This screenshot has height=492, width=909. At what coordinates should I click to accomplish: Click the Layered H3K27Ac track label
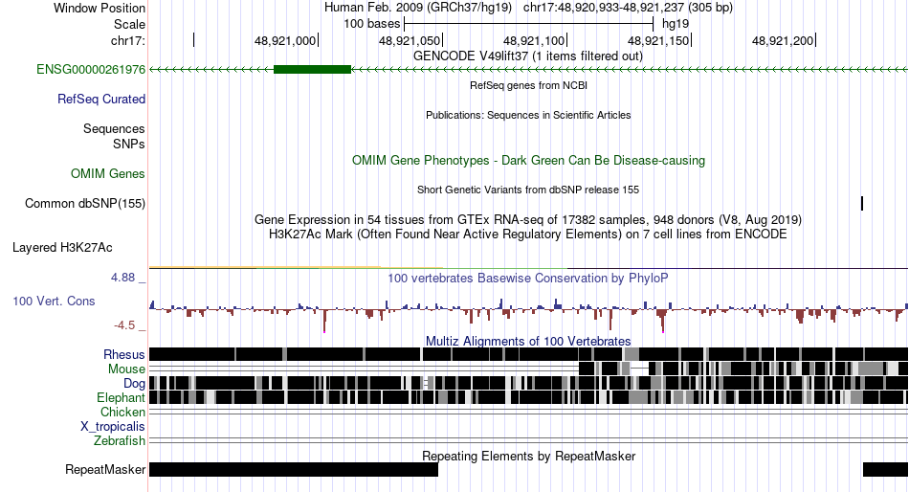62,248
